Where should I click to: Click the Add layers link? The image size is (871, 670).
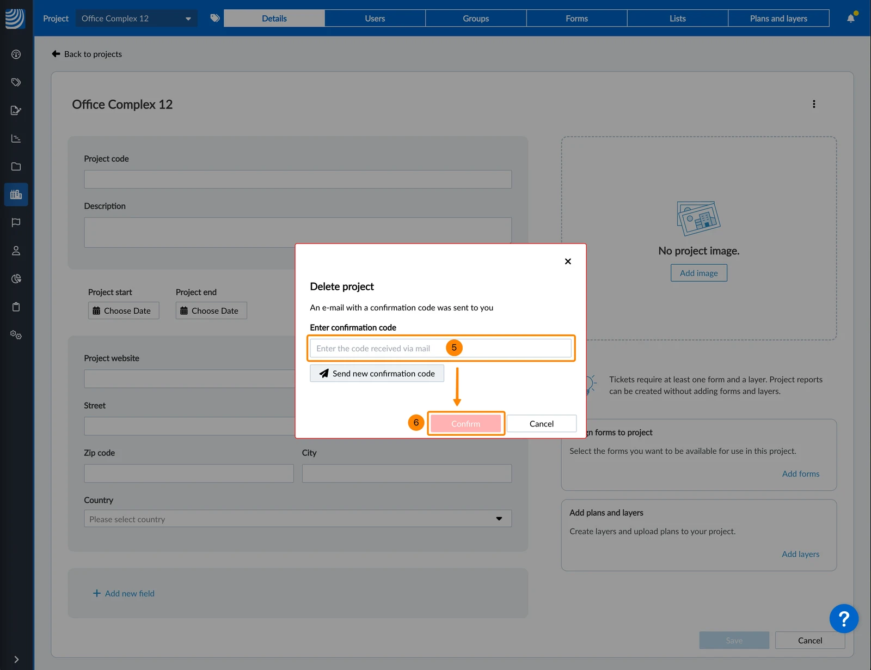point(801,554)
